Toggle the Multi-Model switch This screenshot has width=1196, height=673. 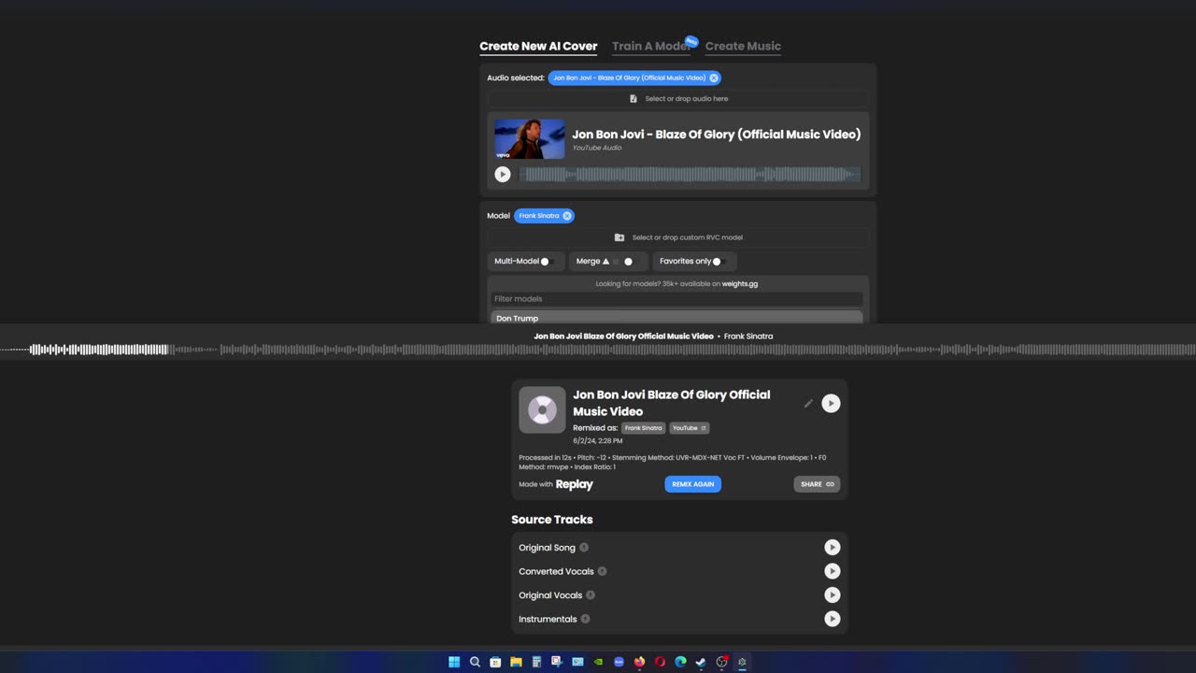pos(548,262)
